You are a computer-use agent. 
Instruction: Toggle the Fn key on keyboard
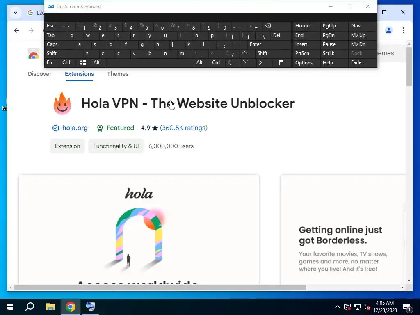coord(52,63)
